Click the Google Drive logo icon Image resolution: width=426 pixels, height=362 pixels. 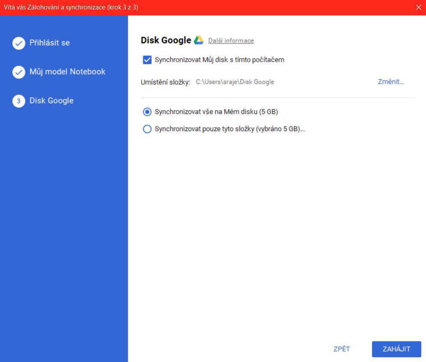[x=198, y=39]
